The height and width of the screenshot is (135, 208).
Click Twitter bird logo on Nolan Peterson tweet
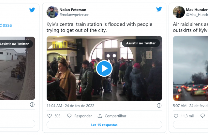tap(159, 9)
